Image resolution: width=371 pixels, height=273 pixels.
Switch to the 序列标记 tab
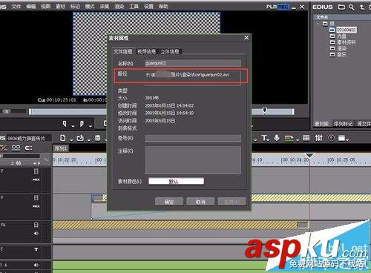pos(343,124)
